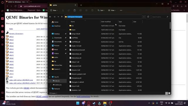Add a new Explorer tab

pos(81,5)
